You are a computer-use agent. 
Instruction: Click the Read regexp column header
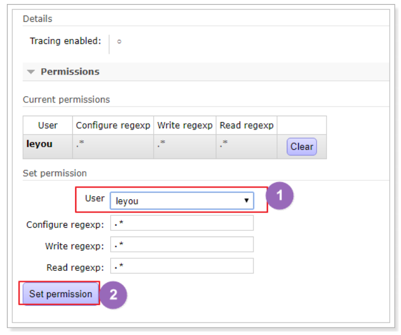click(247, 125)
